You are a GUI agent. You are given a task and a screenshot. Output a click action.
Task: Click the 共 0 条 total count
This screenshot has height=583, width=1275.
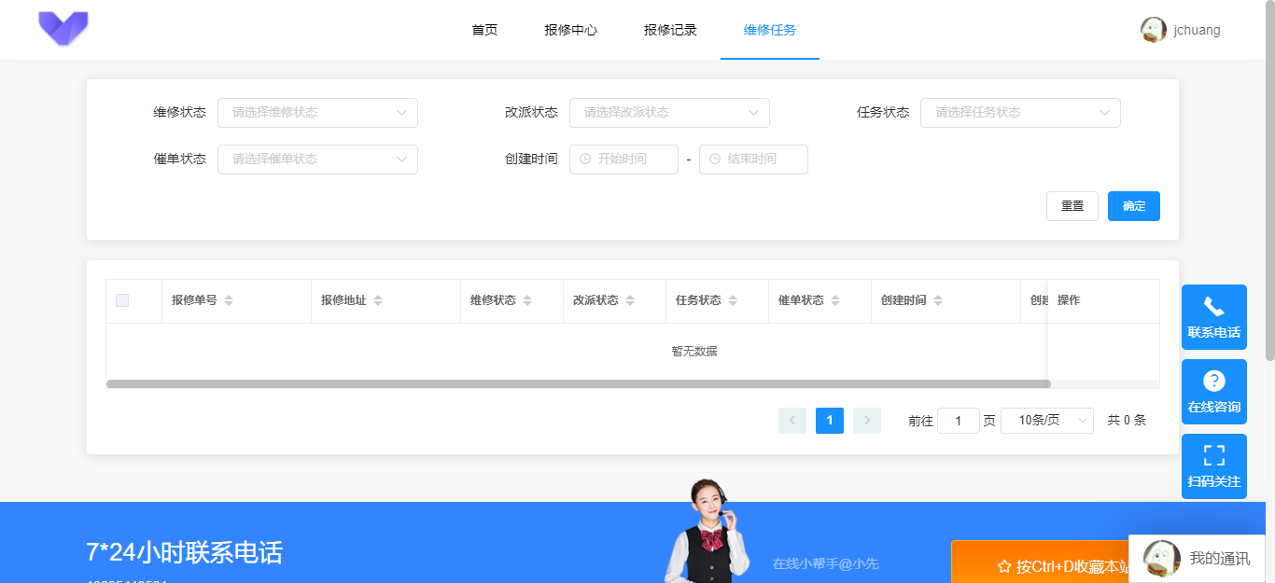tap(1127, 421)
